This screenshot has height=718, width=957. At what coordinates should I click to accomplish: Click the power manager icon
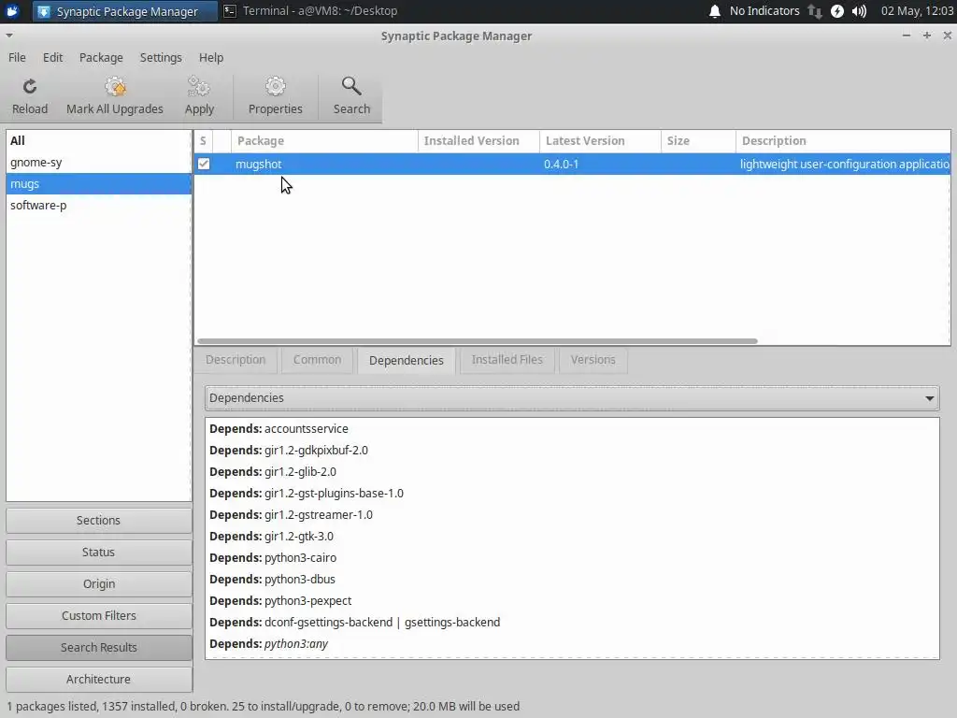[837, 11]
